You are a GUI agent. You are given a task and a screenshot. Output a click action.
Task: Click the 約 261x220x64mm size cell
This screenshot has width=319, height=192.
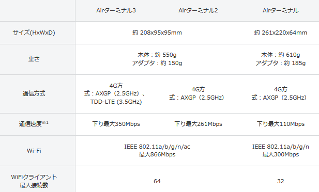tap(281, 33)
